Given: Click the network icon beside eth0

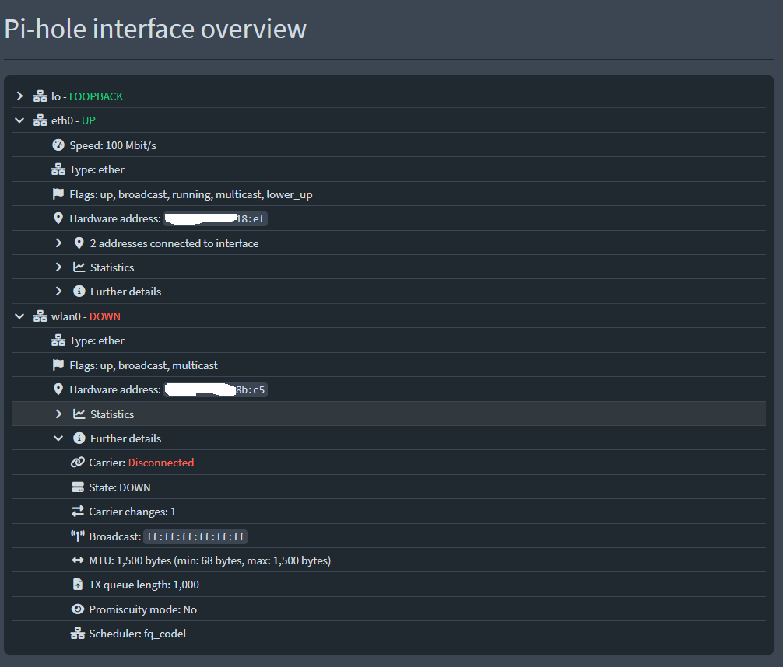Looking at the screenshot, I should point(40,120).
